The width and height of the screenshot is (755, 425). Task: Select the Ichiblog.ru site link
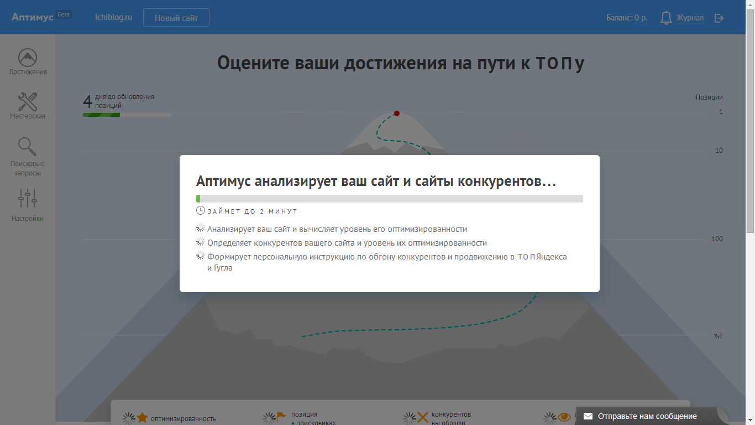tap(113, 17)
